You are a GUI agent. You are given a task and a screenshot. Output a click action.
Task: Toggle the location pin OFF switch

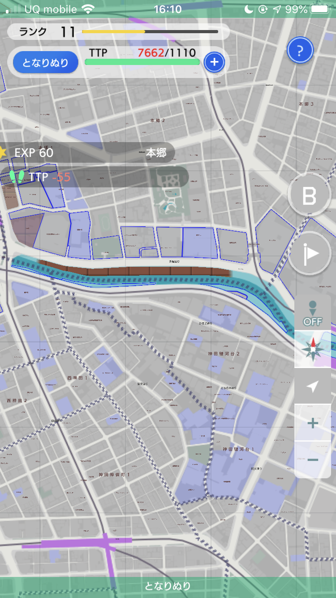[313, 313]
